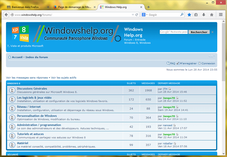
Task: Open the Firefox hamburger menu
Action: pyautogui.click(x=221, y=15)
